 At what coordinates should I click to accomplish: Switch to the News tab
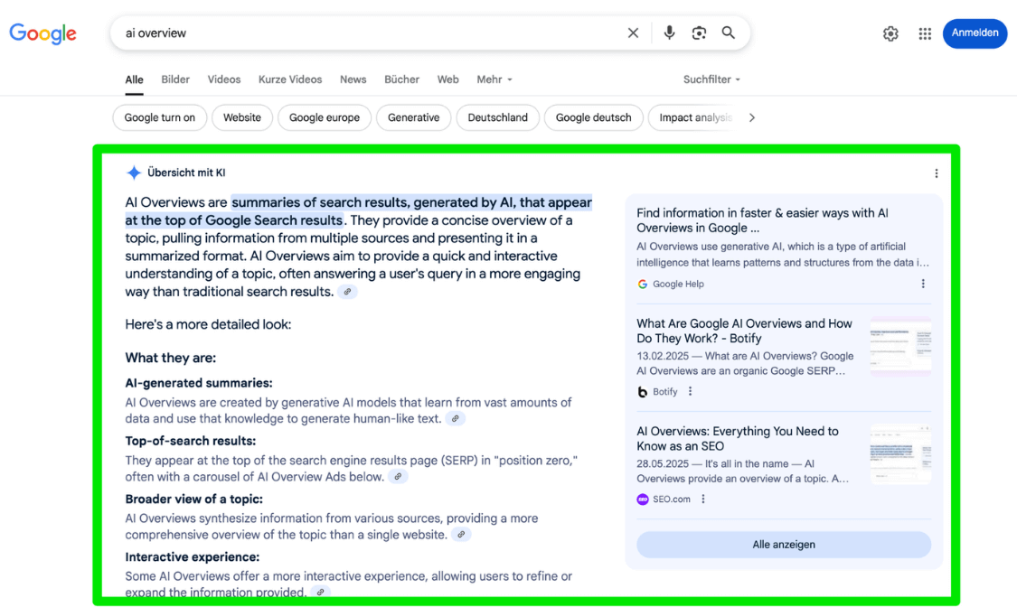[353, 79]
